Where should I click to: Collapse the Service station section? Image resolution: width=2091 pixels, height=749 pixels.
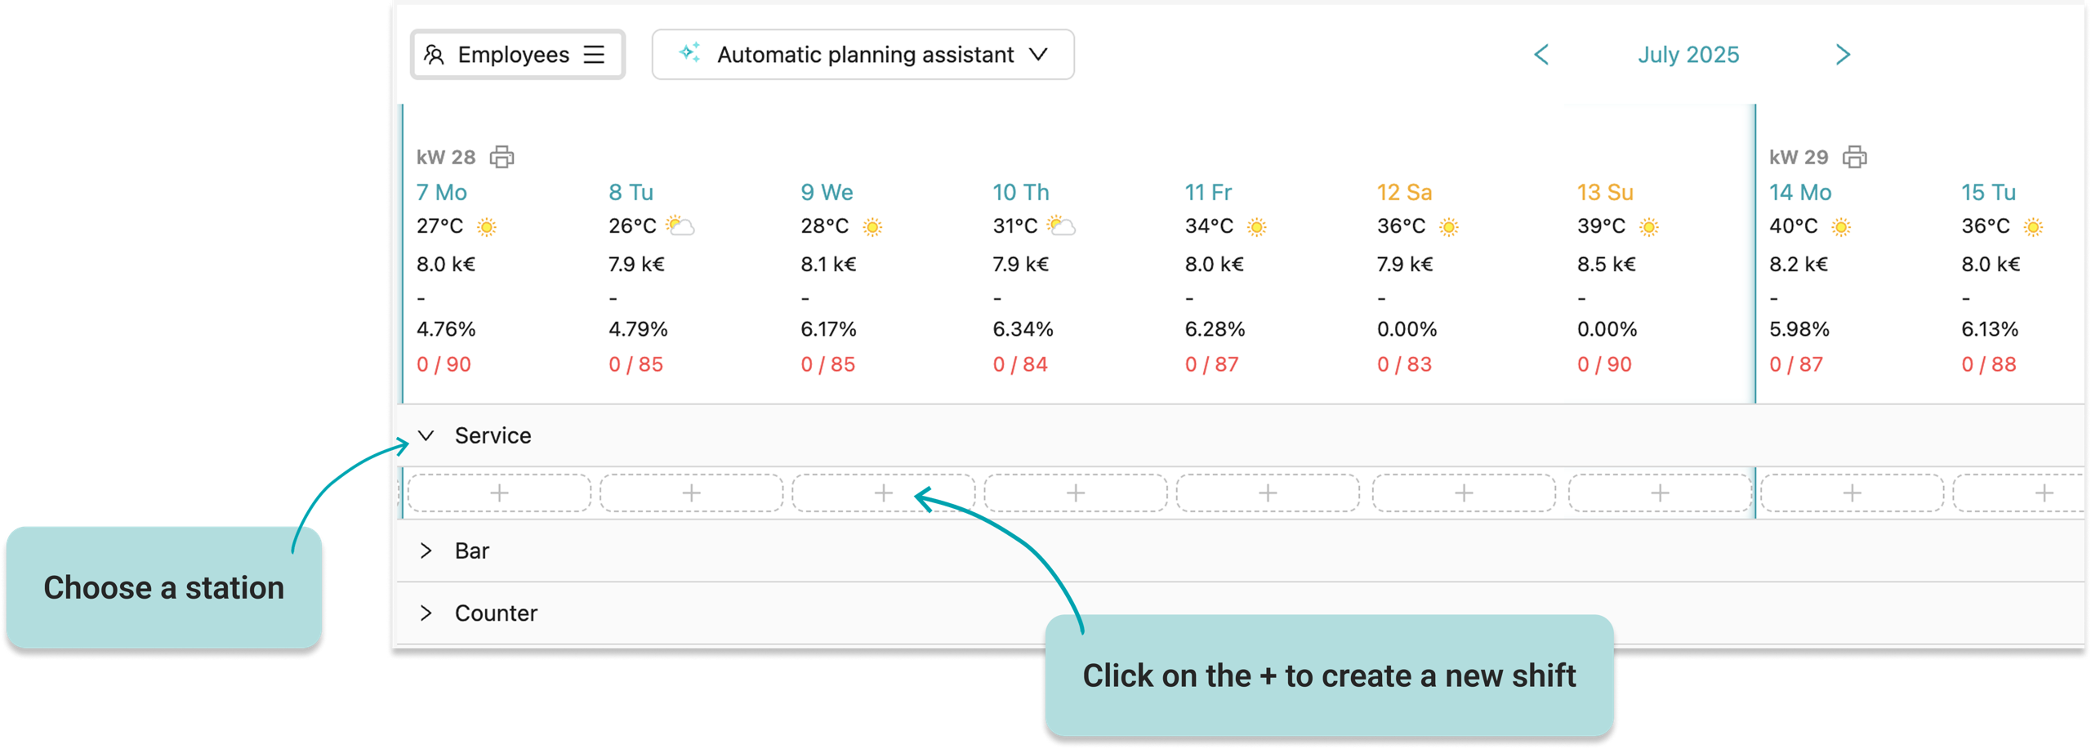426,436
